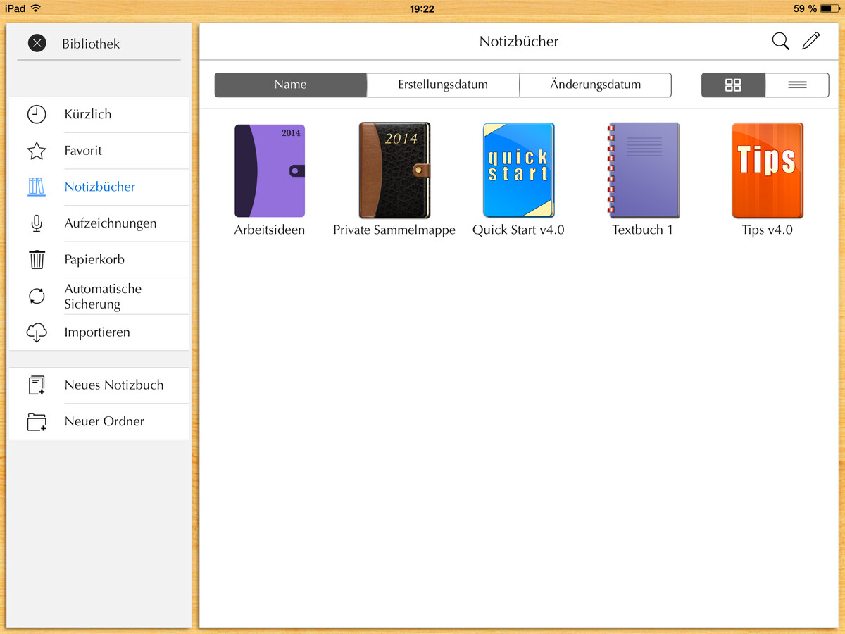Enable sorting by Name
845x634 pixels.
pos(290,85)
